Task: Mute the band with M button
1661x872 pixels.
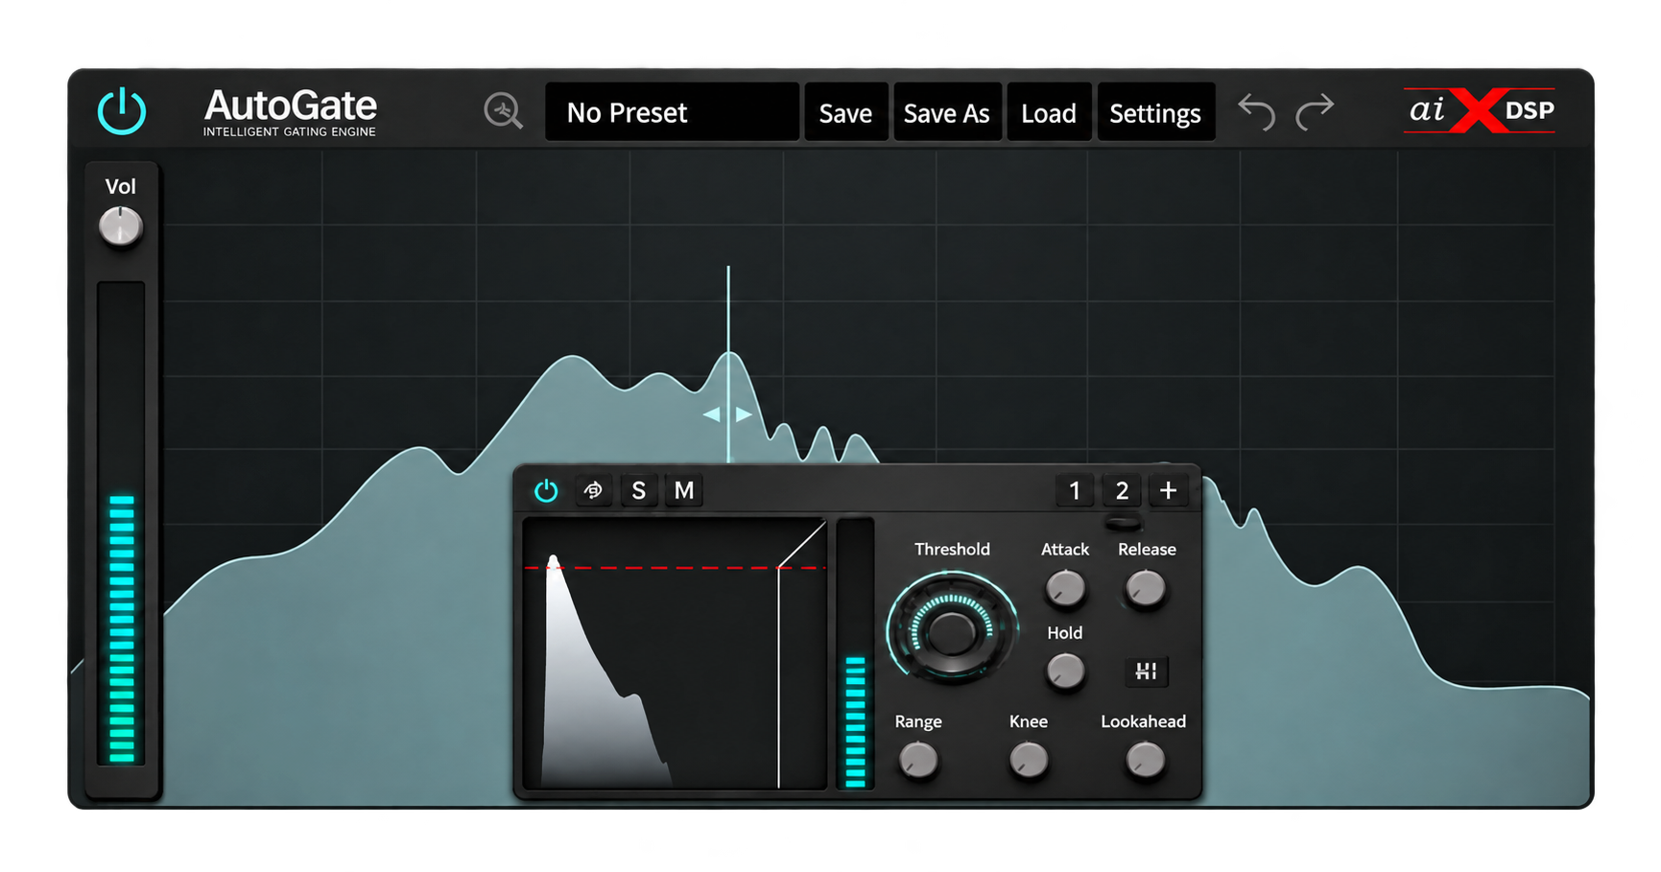Action: coord(684,490)
